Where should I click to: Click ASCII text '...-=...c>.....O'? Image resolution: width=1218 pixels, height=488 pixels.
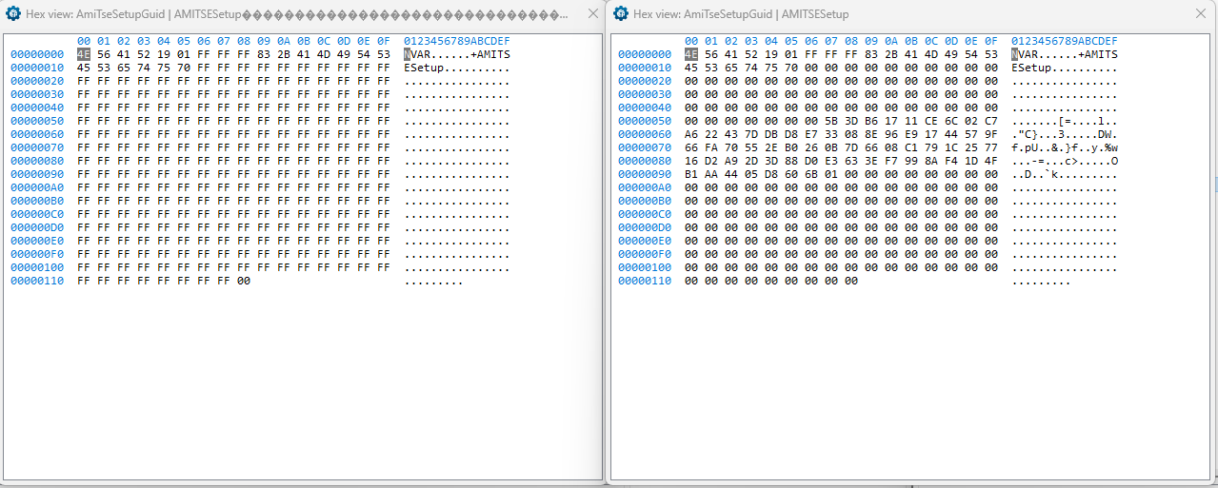[1065, 161]
